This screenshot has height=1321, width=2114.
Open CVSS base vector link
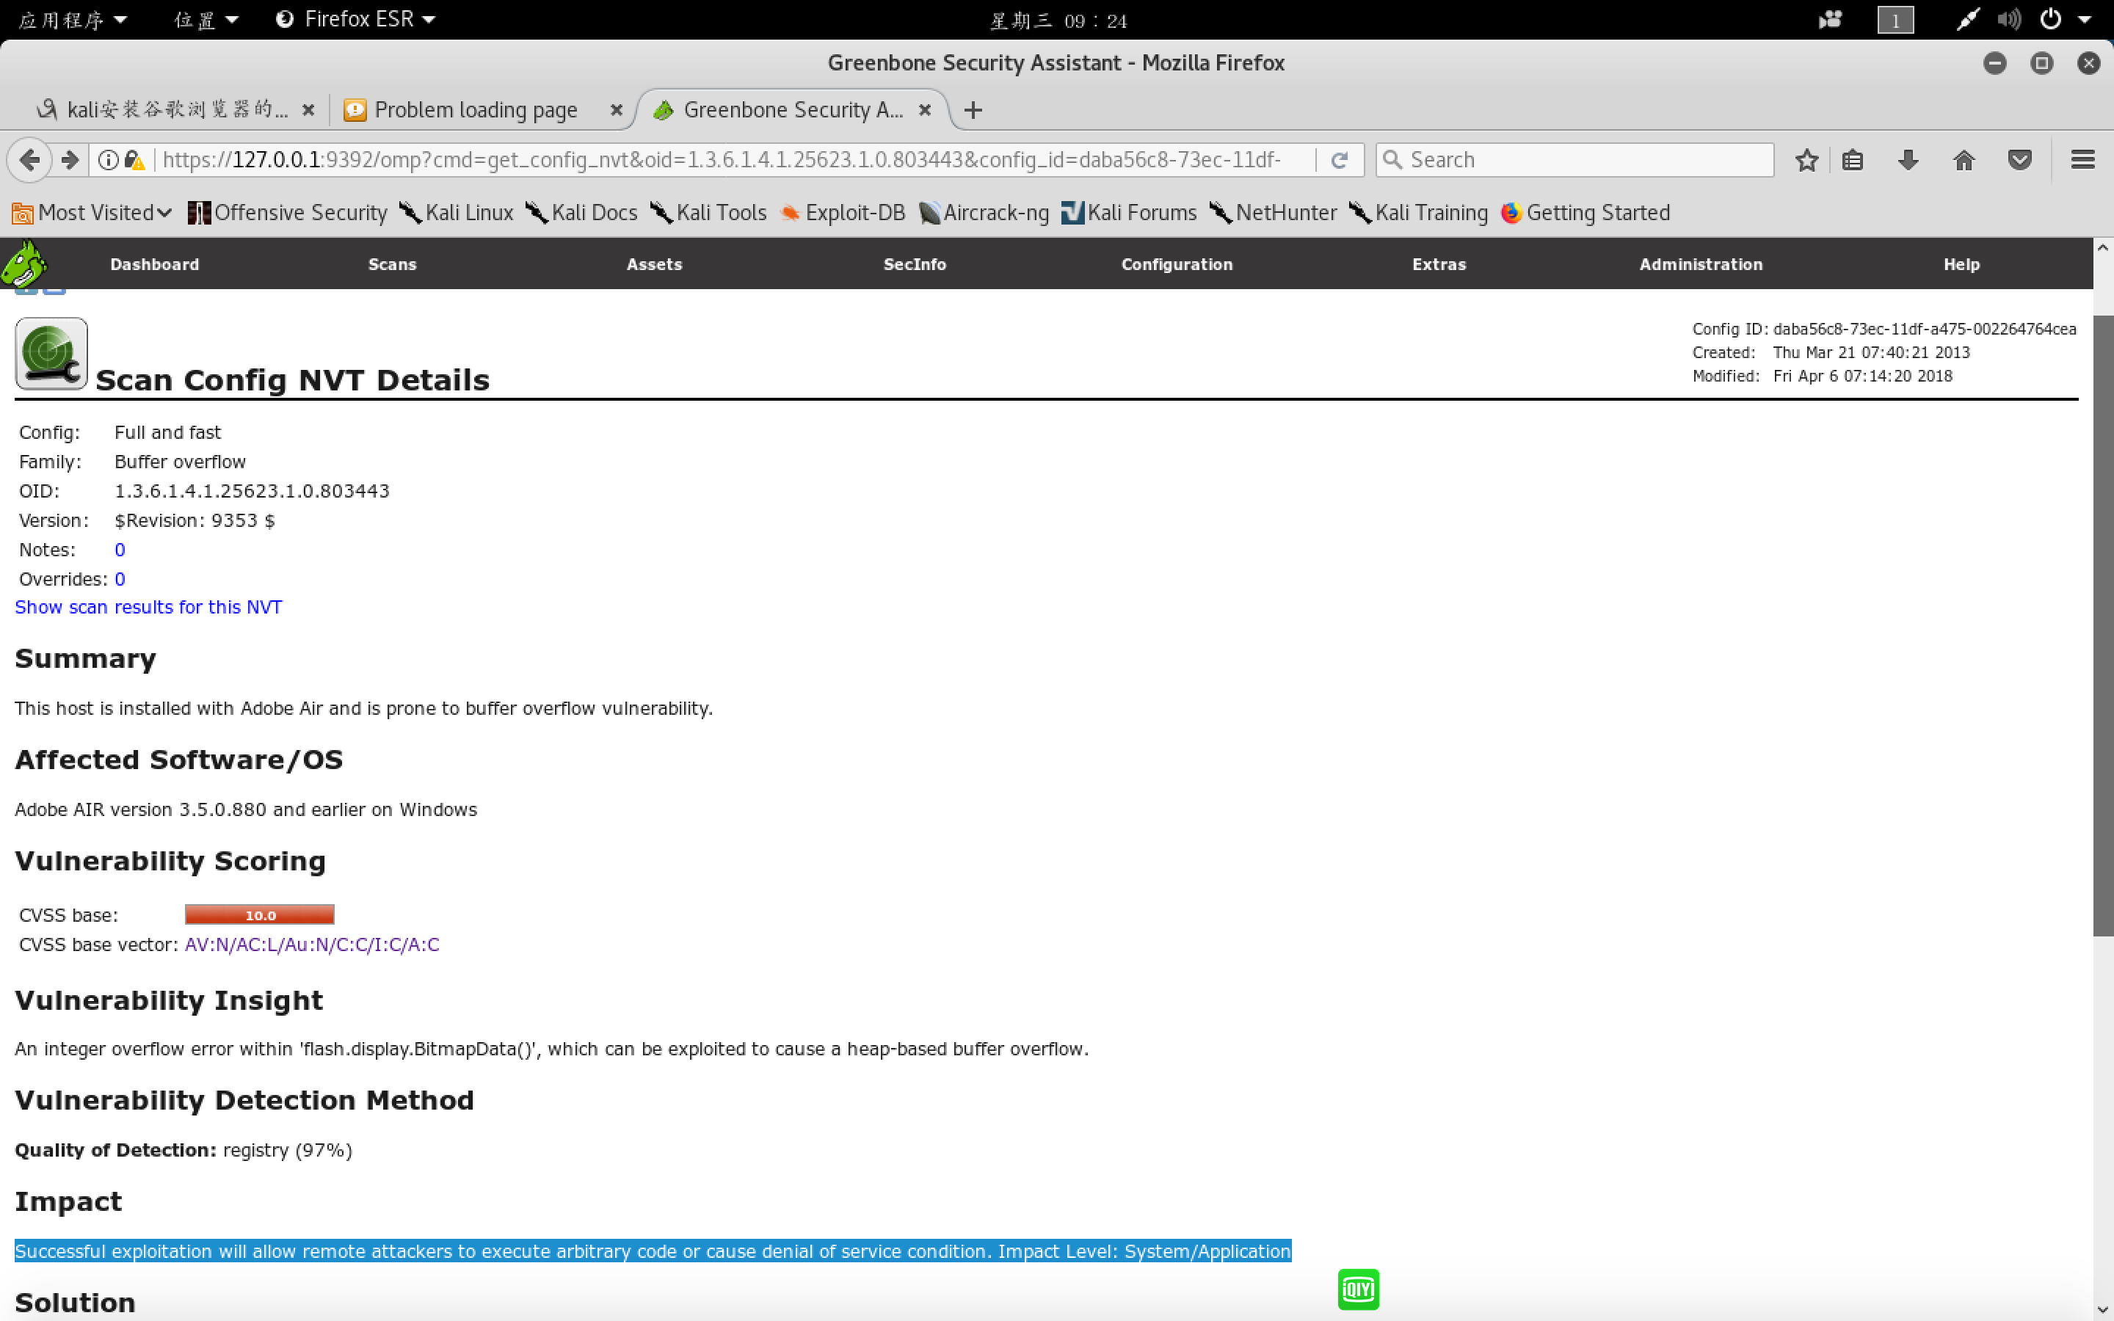pyautogui.click(x=312, y=945)
